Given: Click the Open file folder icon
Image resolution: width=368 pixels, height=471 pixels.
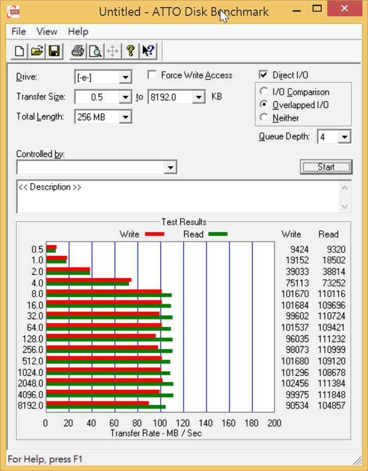Looking at the screenshot, I should tap(37, 51).
